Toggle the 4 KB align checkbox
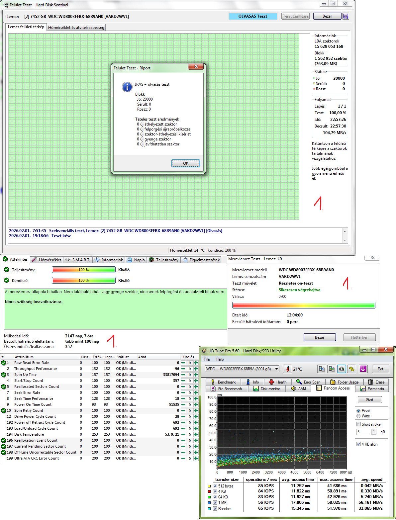Image resolution: width=396 pixels, height=520 pixels. pyautogui.click(x=358, y=444)
